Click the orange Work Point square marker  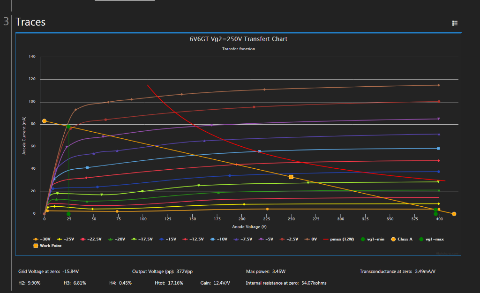tap(291, 177)
